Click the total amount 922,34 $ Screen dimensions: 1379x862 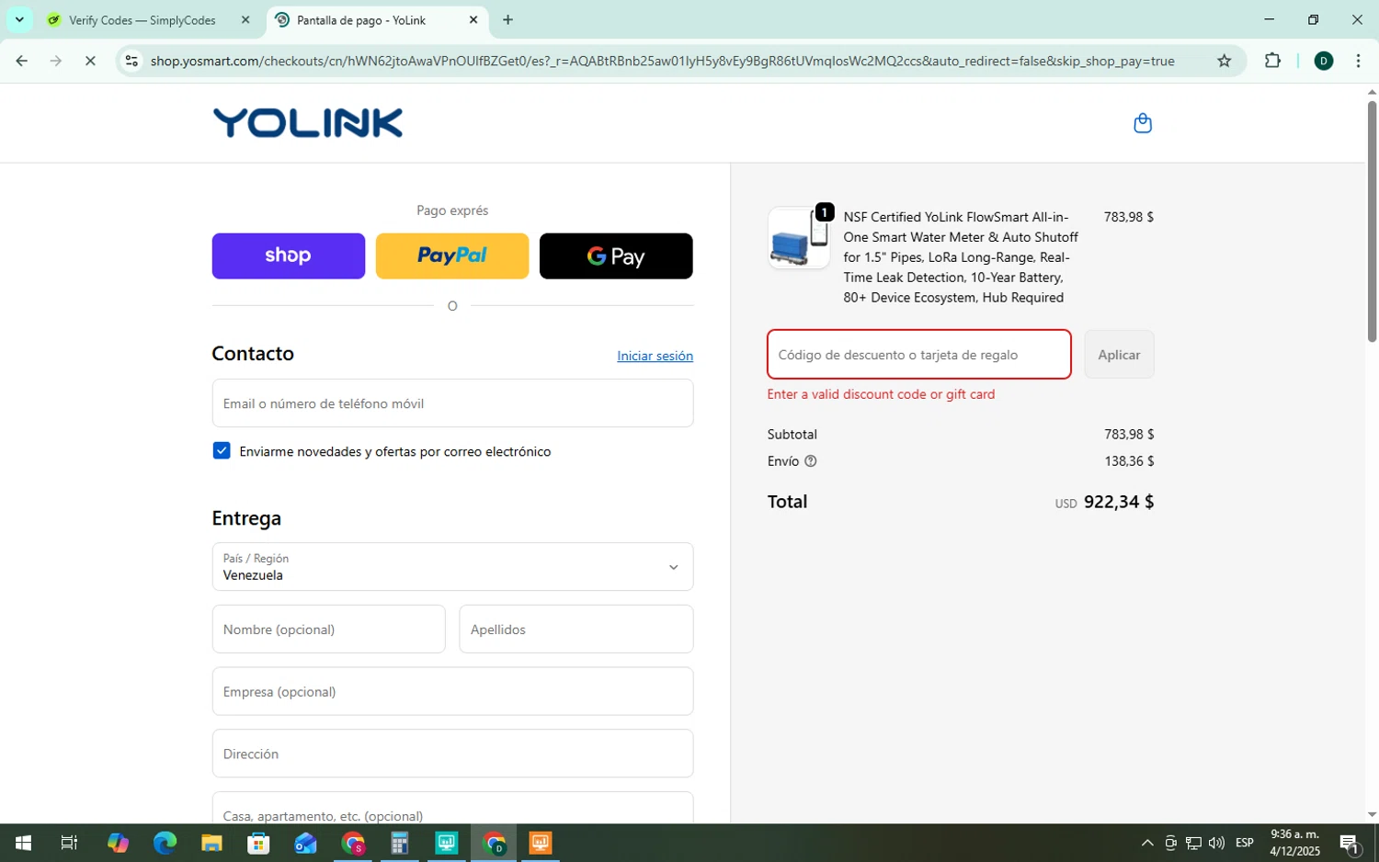click(x=1119, y=502)
